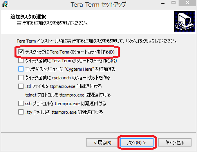Click the setup computer image in the header
This screenshot has height=152, width=197.
click(184, 21)
